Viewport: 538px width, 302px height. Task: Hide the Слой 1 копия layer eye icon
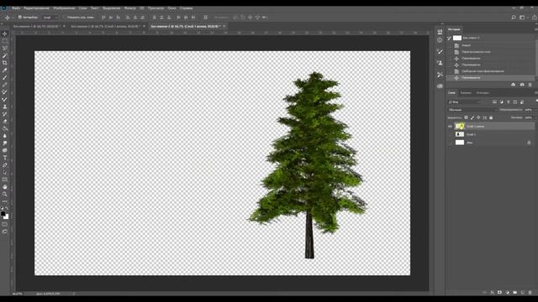click(x=450, y=127)
